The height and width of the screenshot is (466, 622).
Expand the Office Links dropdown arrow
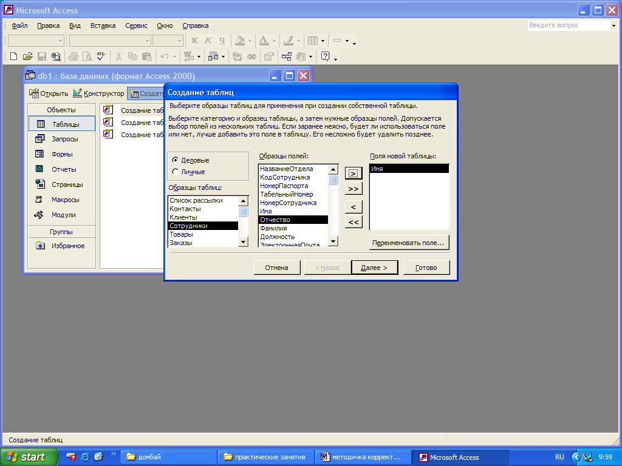pyautogui.click(x=199, y=56)
